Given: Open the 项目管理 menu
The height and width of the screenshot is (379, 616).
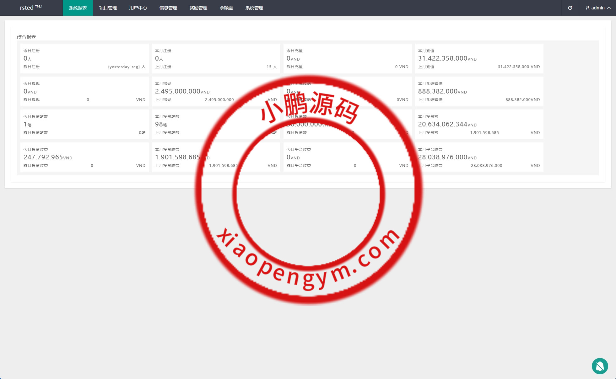Looking at the screenshot, I should (108, 8).
